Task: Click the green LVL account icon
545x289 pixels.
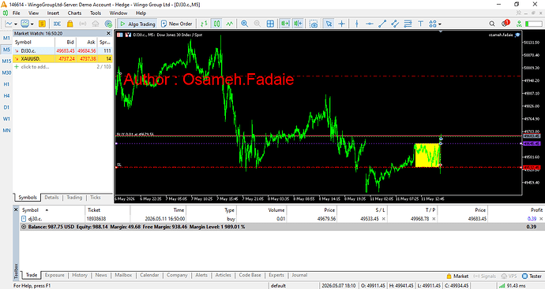Action: click(x=519, y=24)
